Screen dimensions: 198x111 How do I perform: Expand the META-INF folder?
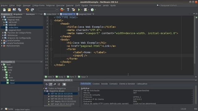click(x=4, y=22)
